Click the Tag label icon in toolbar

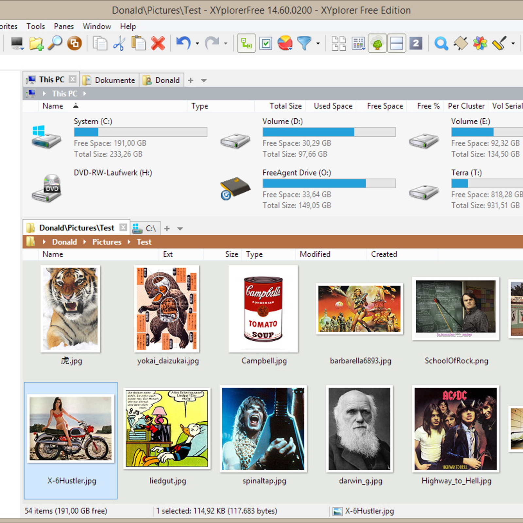tap(461, 43)
